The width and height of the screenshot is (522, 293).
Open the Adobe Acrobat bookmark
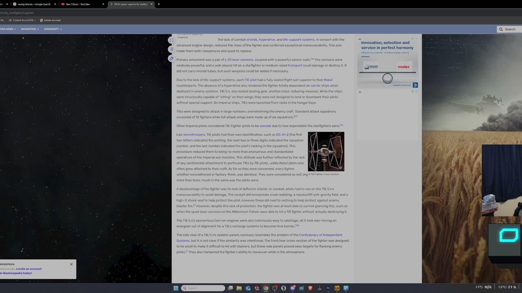pyautogui.click(x=50, y=20)
